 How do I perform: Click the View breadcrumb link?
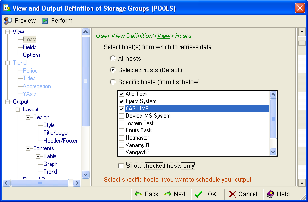point(163,36)
